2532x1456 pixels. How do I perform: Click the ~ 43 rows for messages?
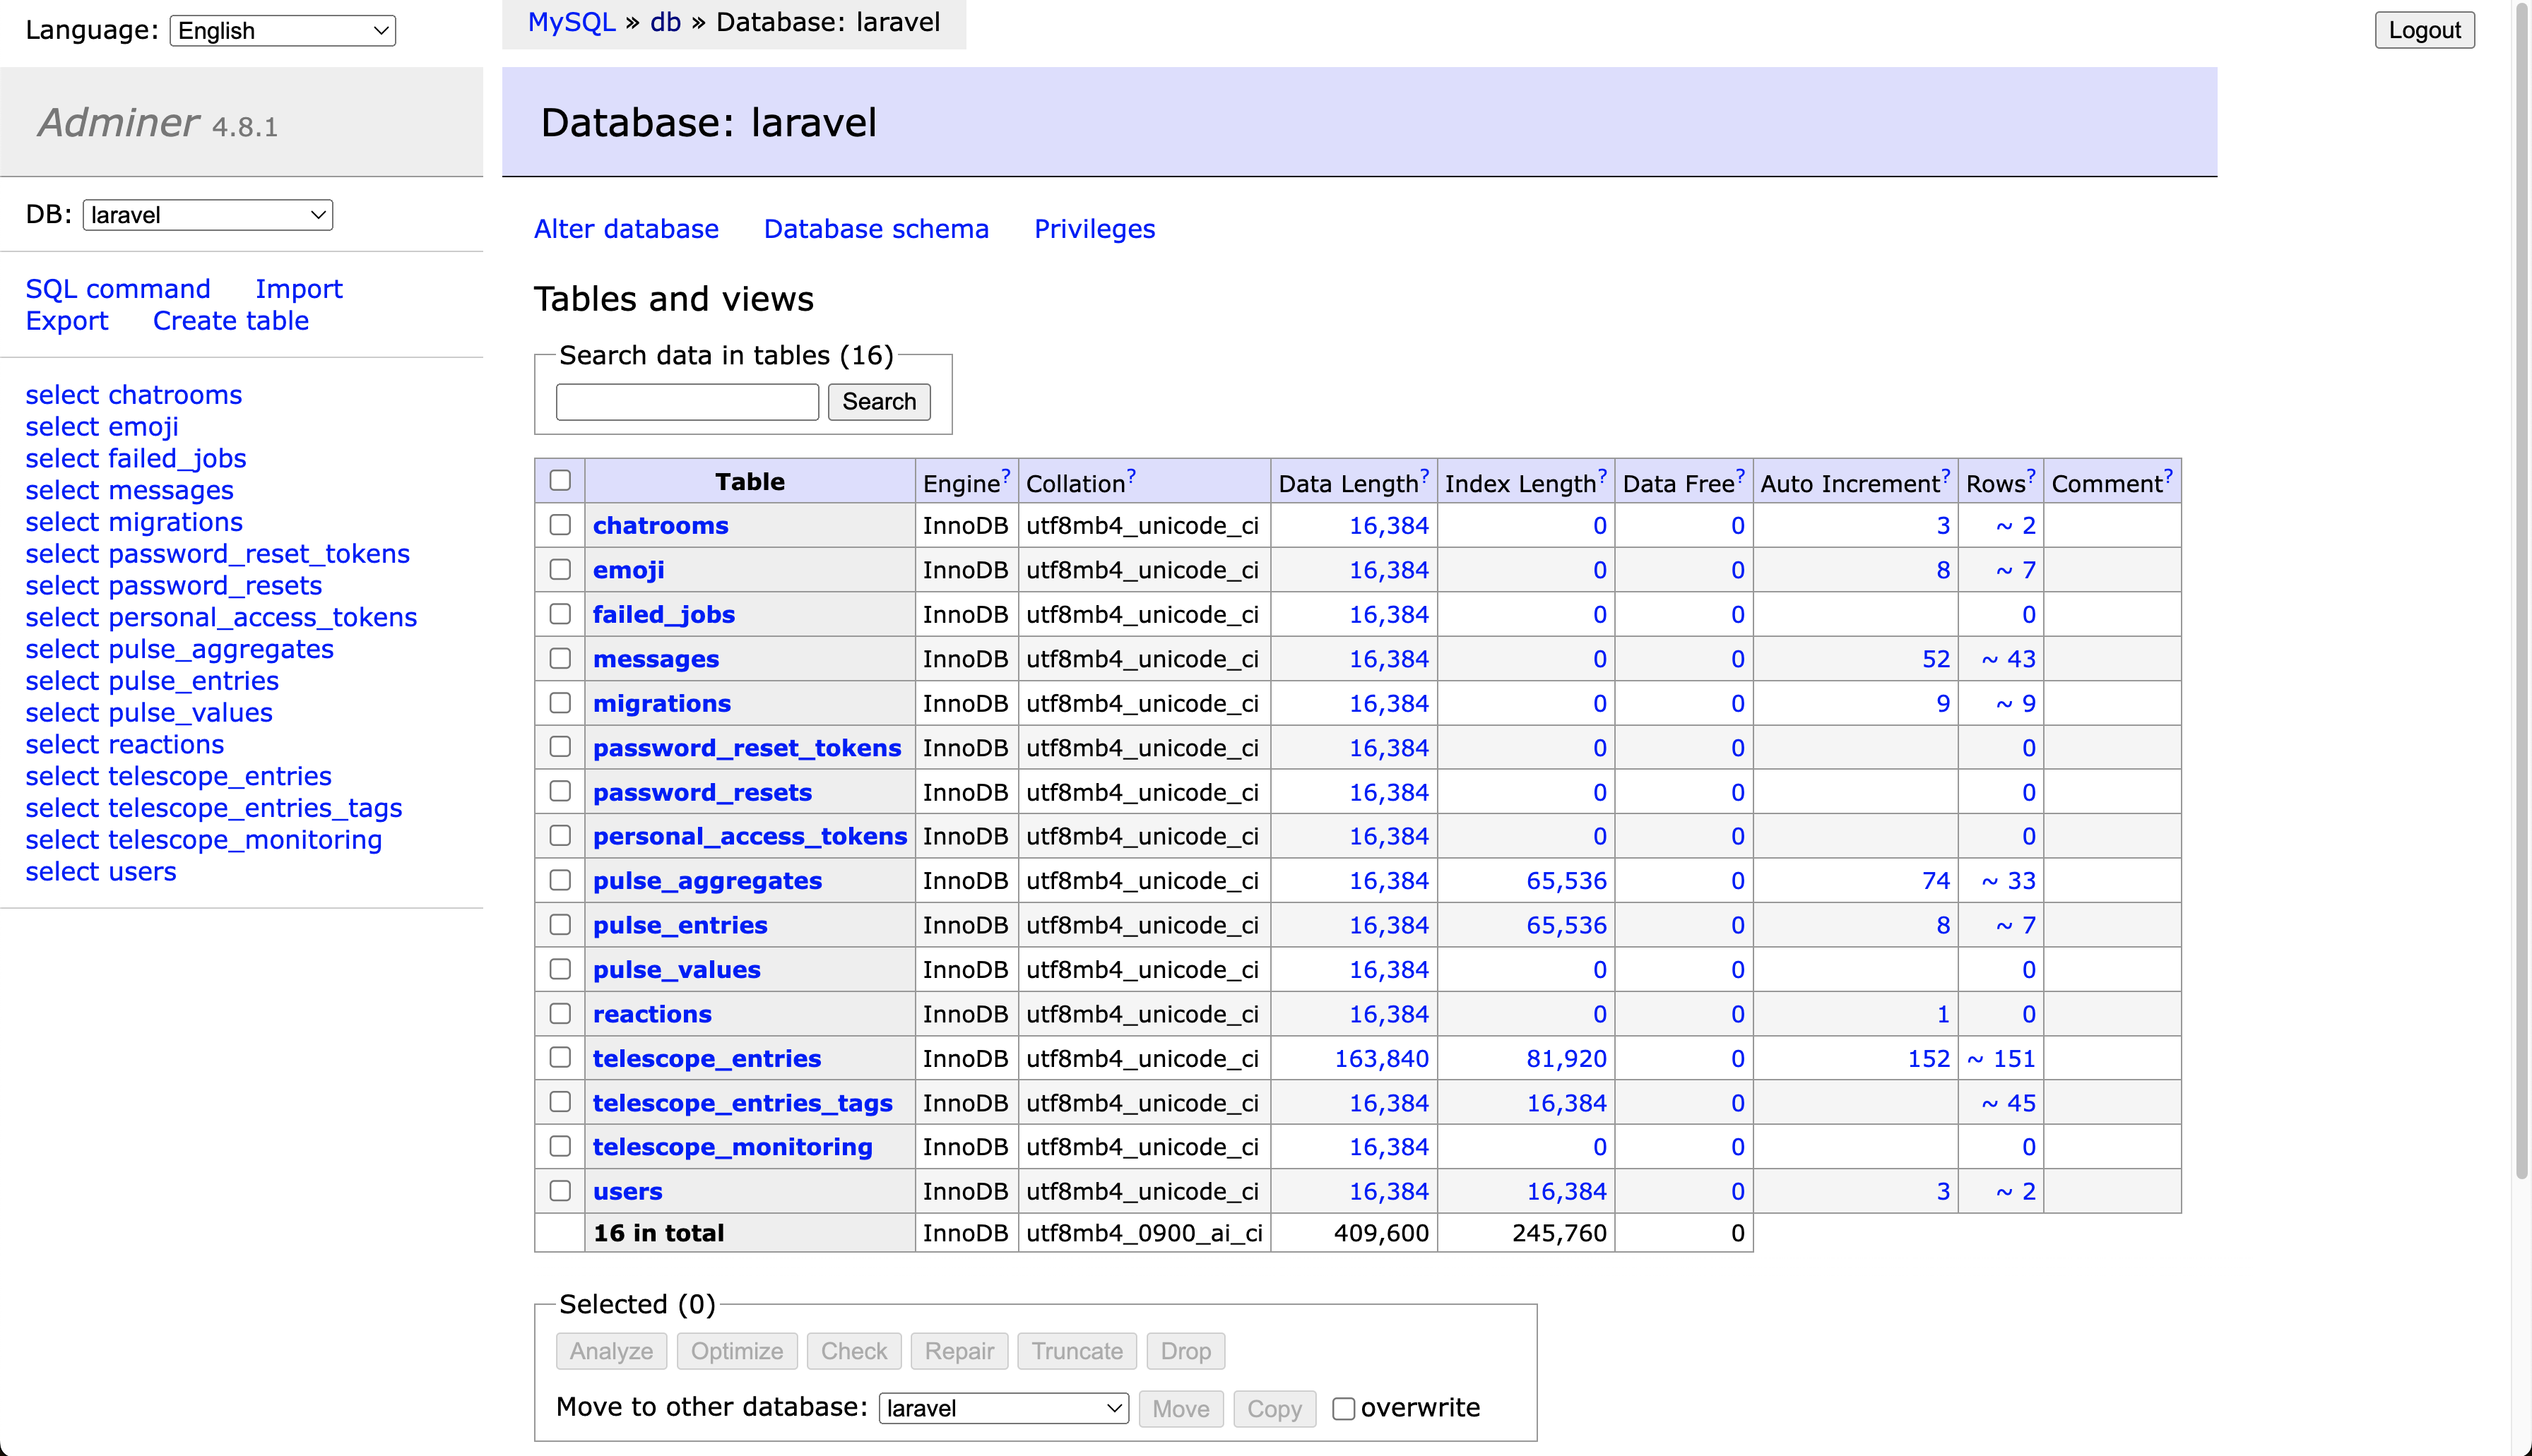[x=2009, y=659]
